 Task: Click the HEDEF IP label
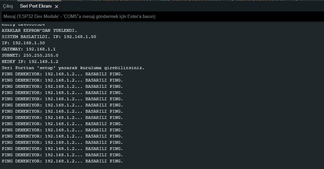coord(14,62)
